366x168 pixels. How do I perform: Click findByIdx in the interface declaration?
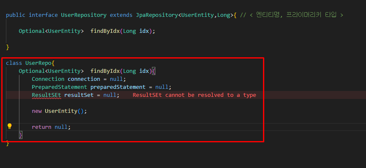[x=105, y=31]
